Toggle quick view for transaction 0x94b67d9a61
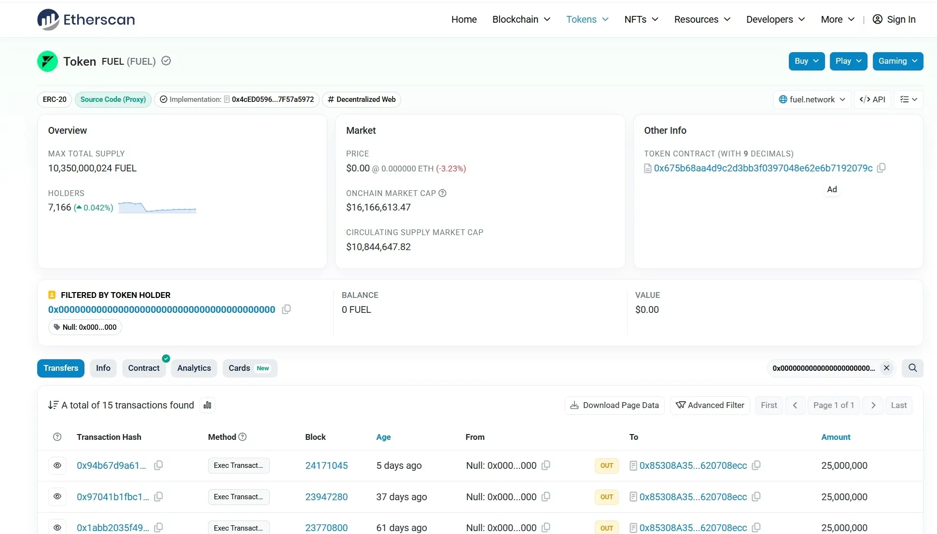Viewport: 937px width, 534px height. click(57, 465)
